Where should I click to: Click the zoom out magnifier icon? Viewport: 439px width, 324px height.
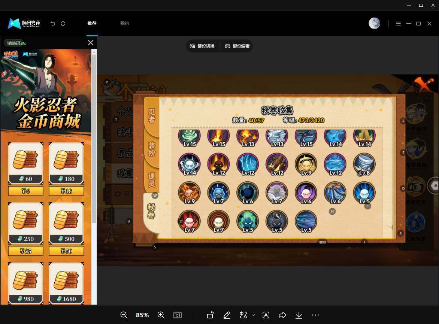pyautogui.click(x=124, y=315)
